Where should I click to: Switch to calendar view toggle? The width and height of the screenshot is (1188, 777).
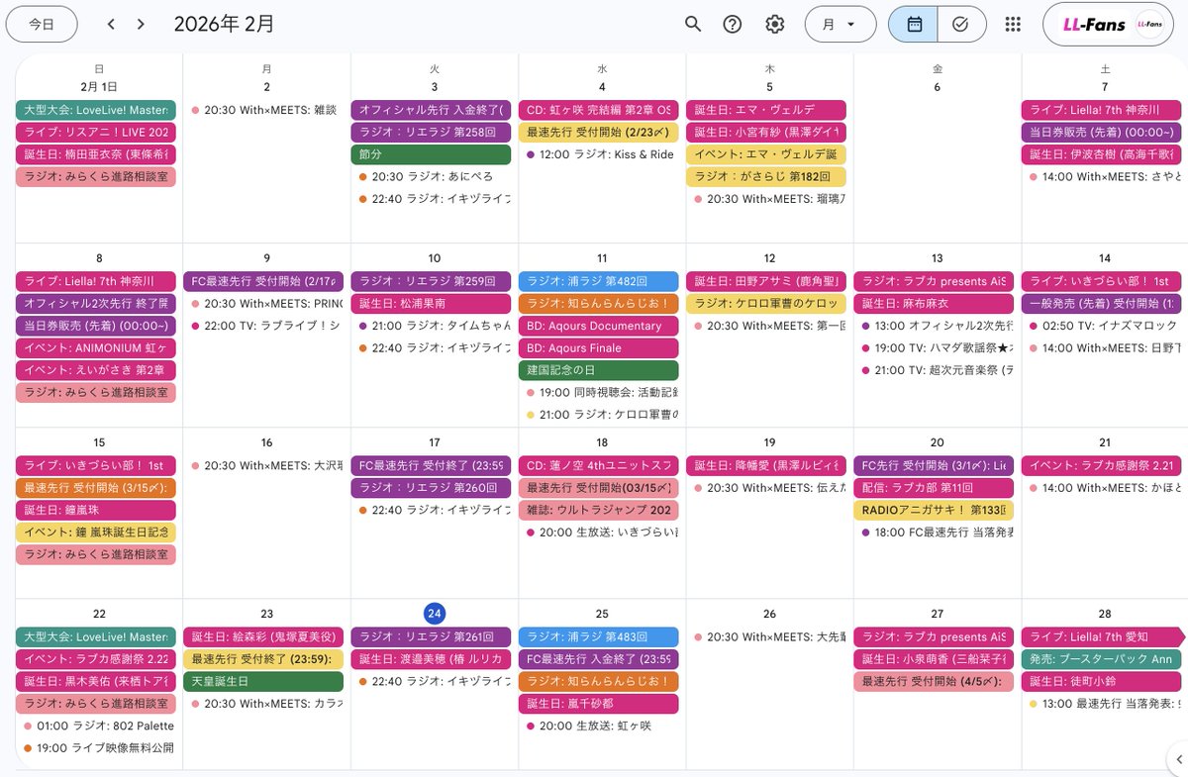[x=913, y=25]
